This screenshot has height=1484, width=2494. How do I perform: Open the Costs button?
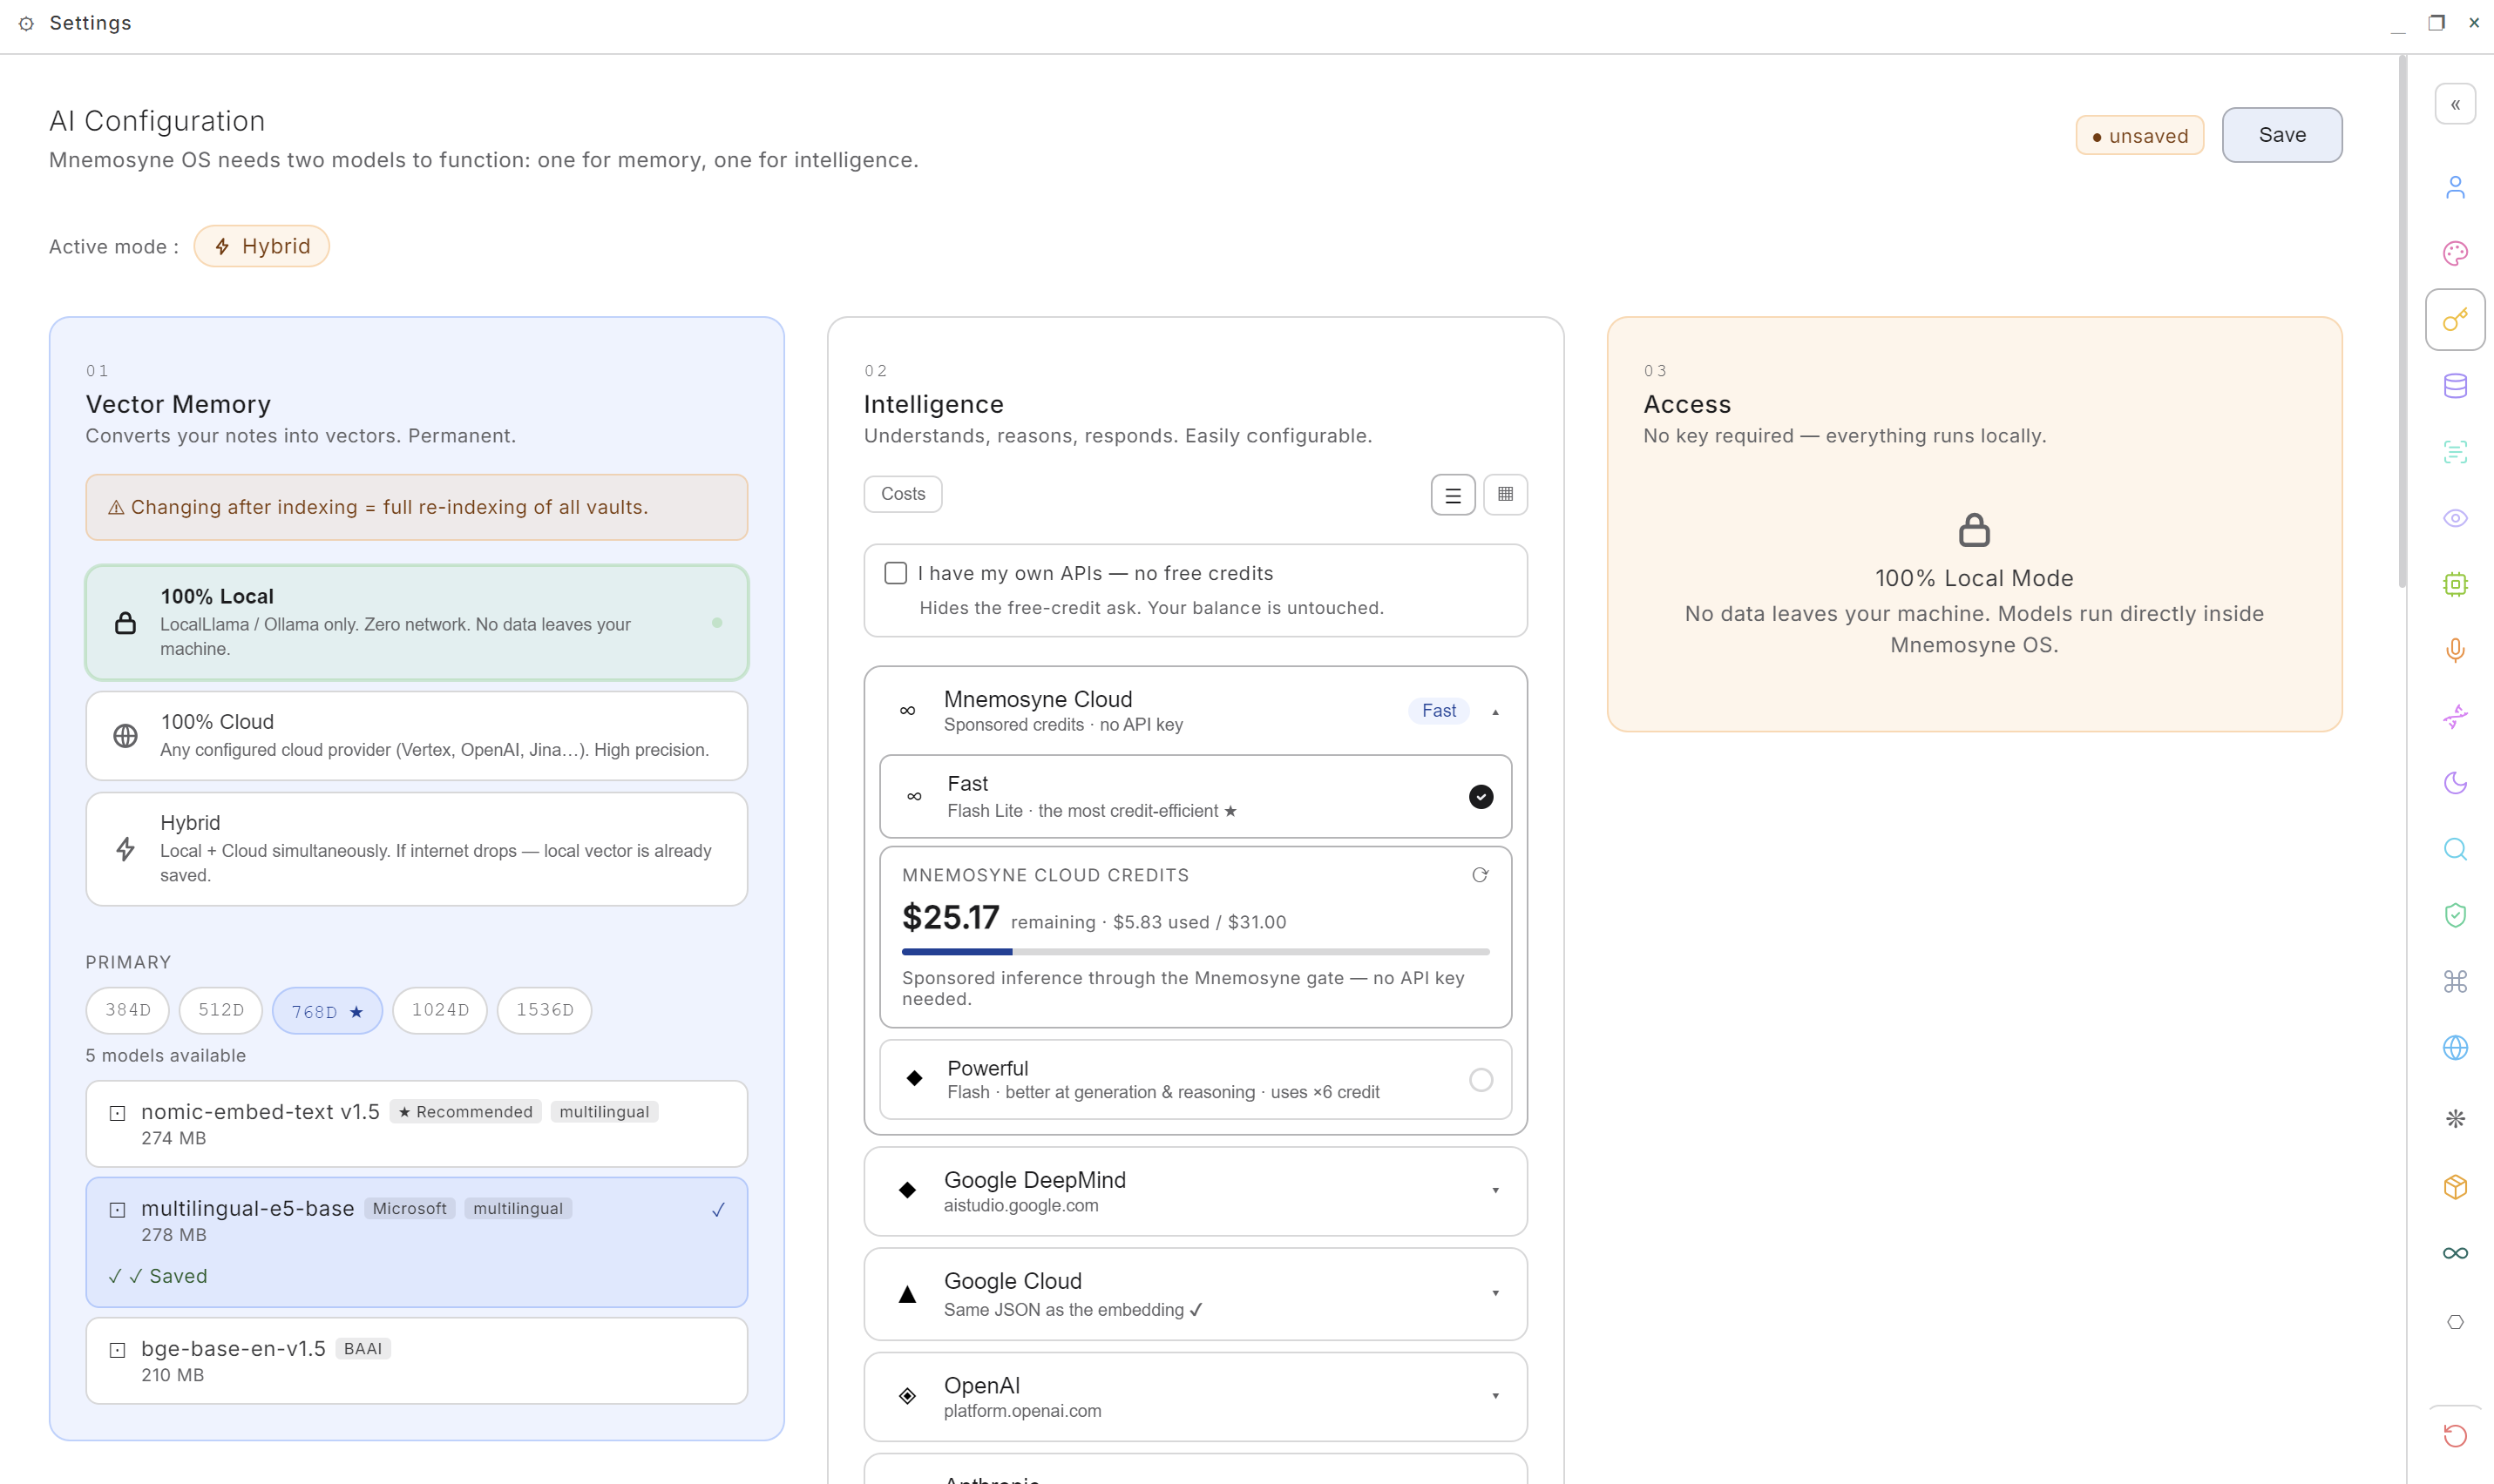coord(903,494)
